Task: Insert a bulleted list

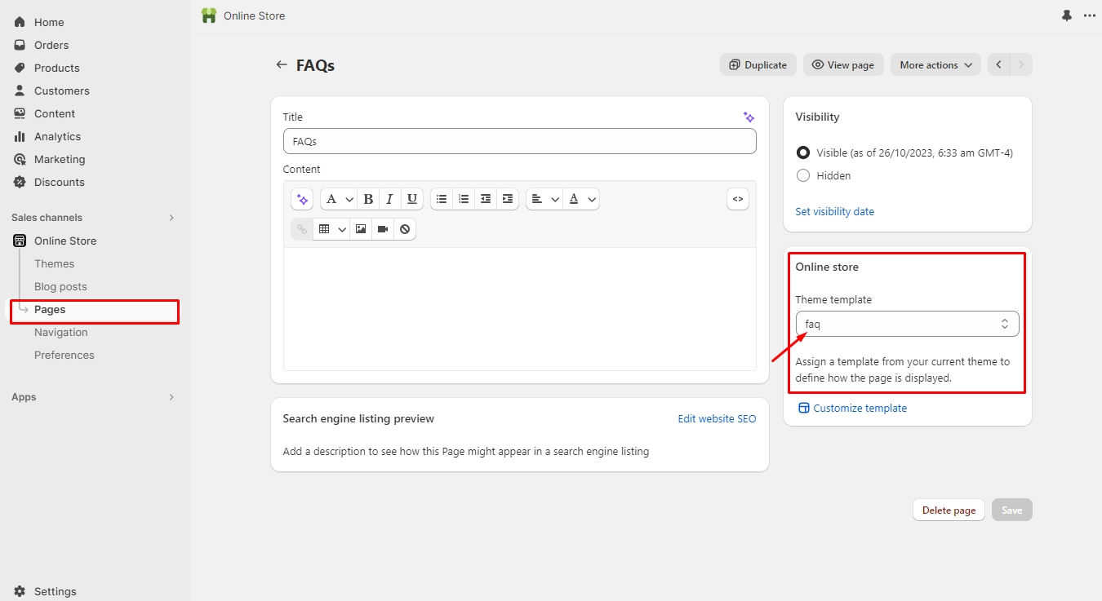Action: [x=442, y=199]
